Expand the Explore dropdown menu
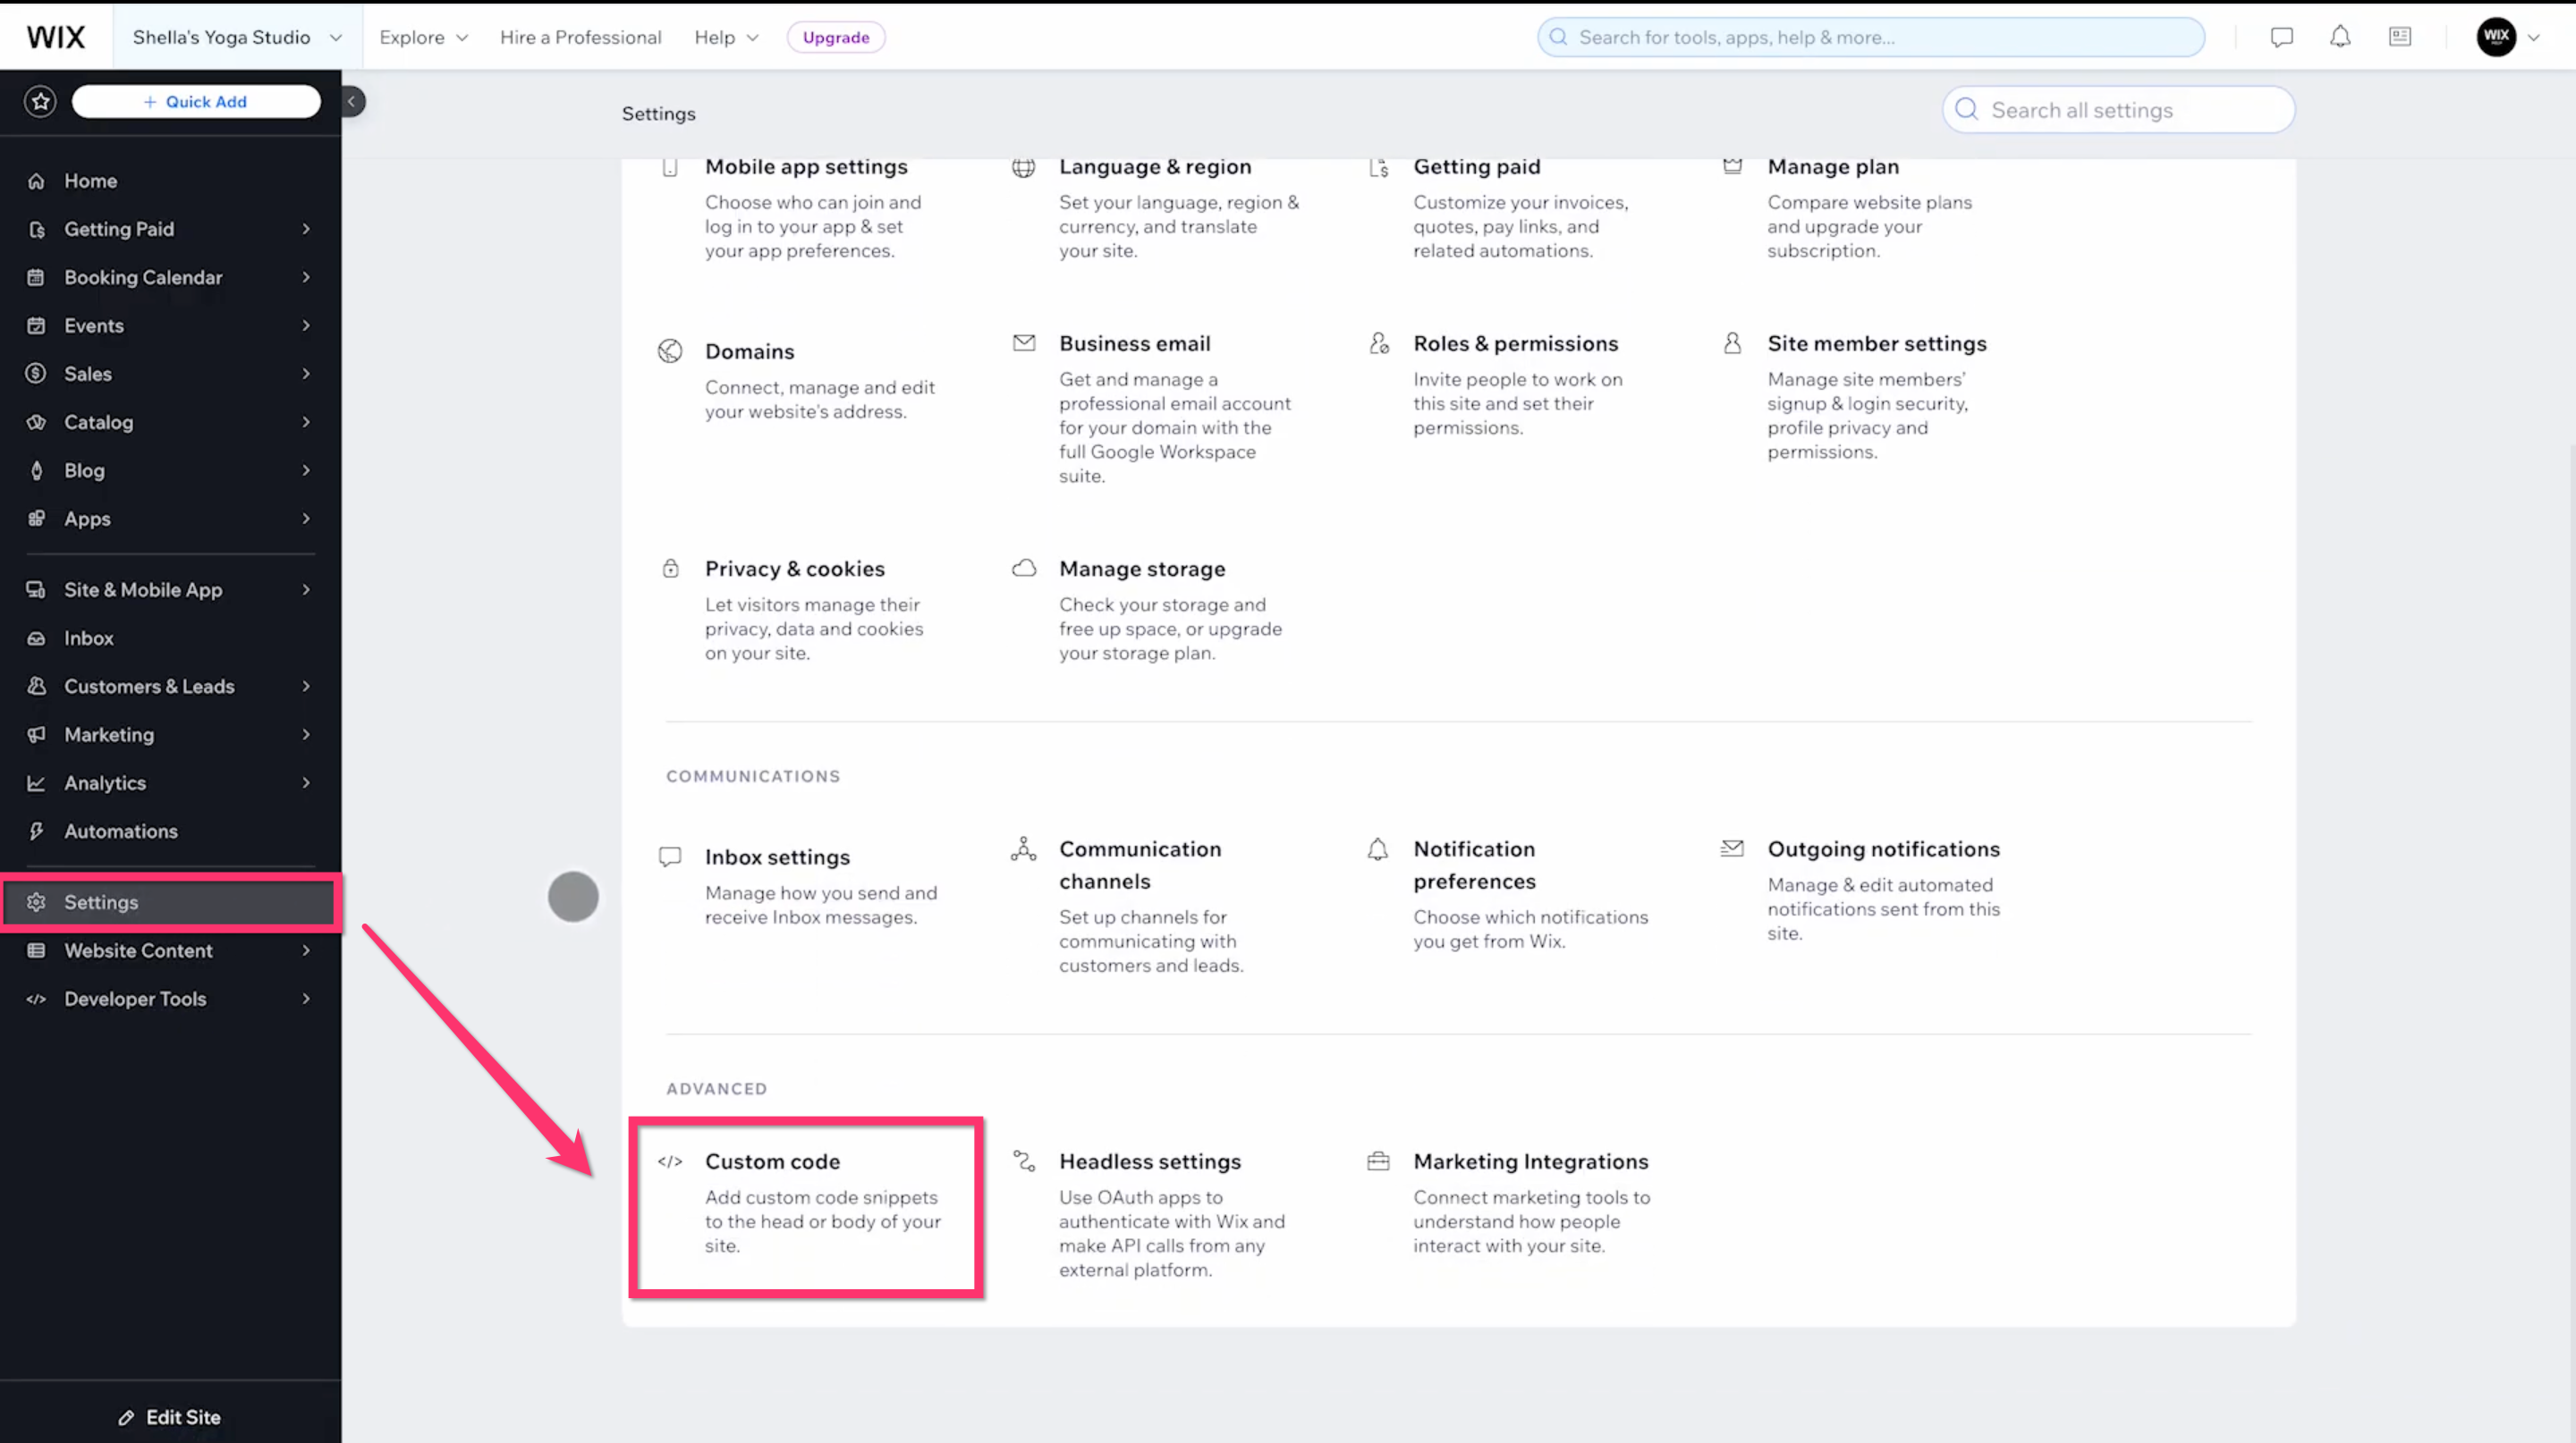The width and height of the screenshot is (2576, 1443). 423,37
